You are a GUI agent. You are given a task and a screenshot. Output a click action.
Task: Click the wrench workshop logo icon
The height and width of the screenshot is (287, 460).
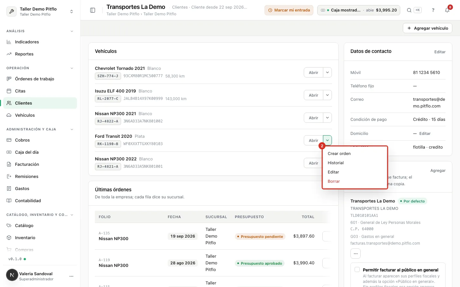coord(11,11)
